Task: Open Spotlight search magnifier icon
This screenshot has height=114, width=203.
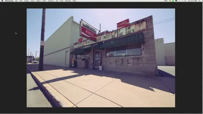Action: [200, 1]
